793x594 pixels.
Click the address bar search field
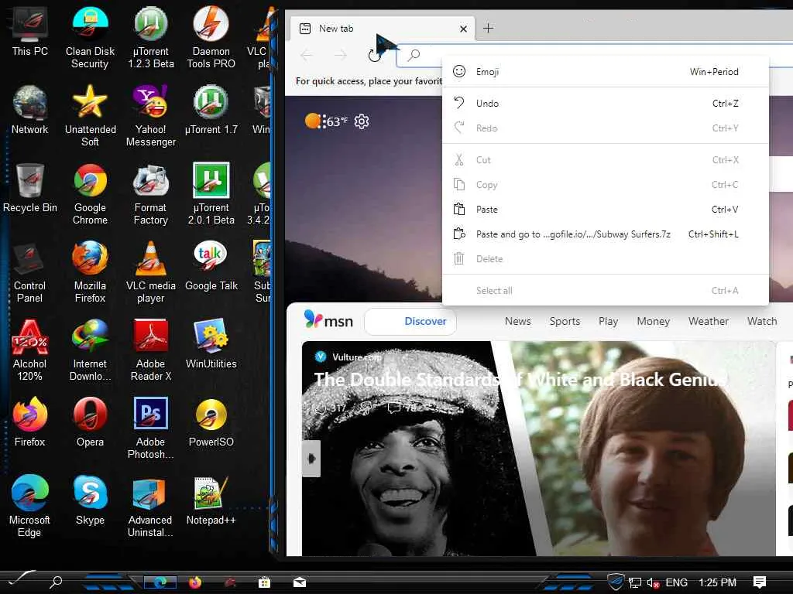click(x=594, y=55)
